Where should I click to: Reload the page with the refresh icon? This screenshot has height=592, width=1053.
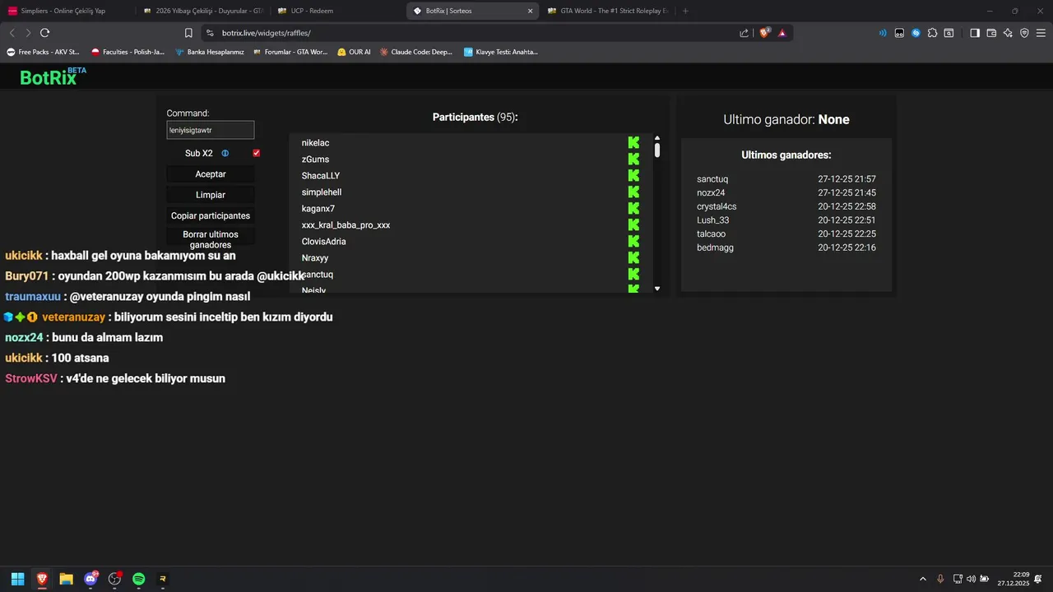click(44, 33)
